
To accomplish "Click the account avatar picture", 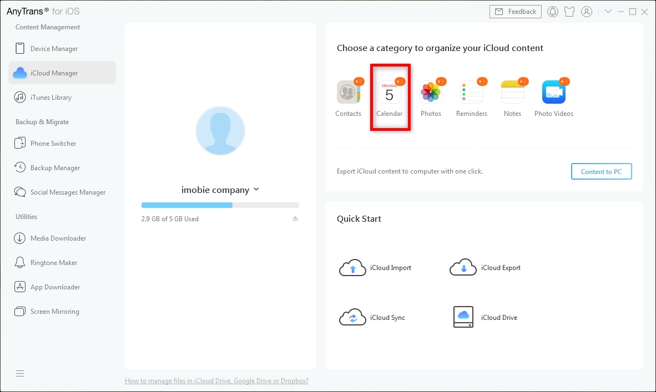I will click(220, 130).
